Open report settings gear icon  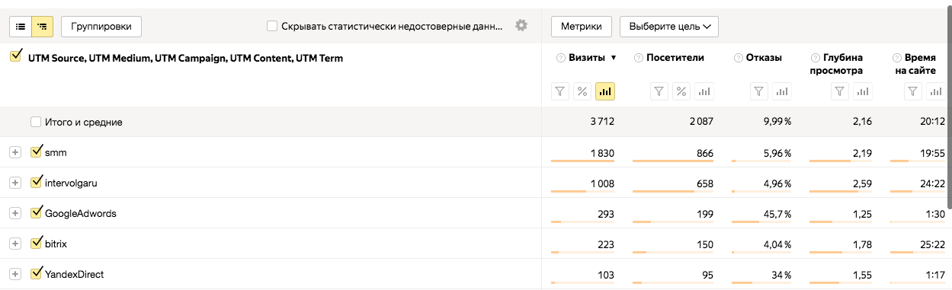(x=521, y=26)
